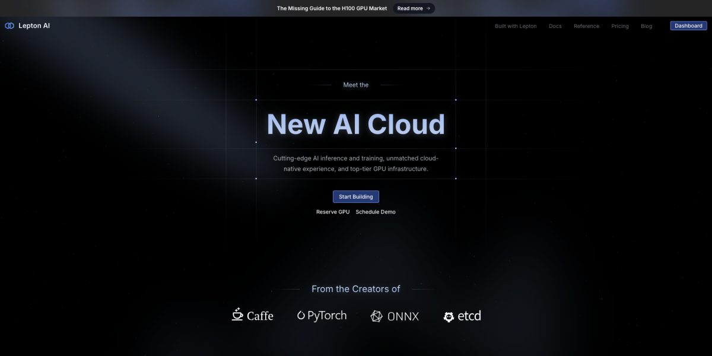This screenshot has height=356, width=712.
Task: Click the etcd logo icon
Action: [449, 317]
